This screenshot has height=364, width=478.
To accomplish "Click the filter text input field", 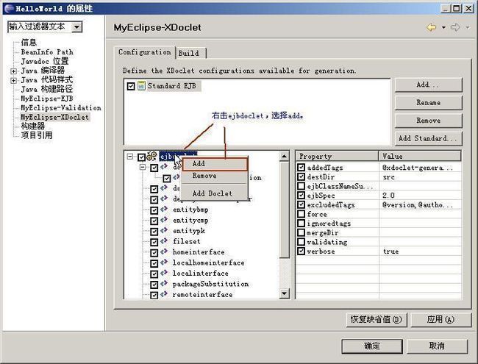I will click(x=40, y=27).
